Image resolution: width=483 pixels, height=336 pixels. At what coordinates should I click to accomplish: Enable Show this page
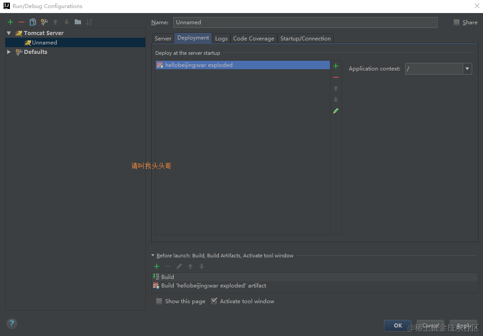[159, 301]
